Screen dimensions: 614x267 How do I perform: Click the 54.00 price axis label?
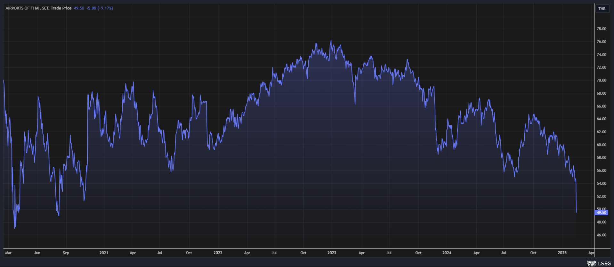(x=601, y=184)
